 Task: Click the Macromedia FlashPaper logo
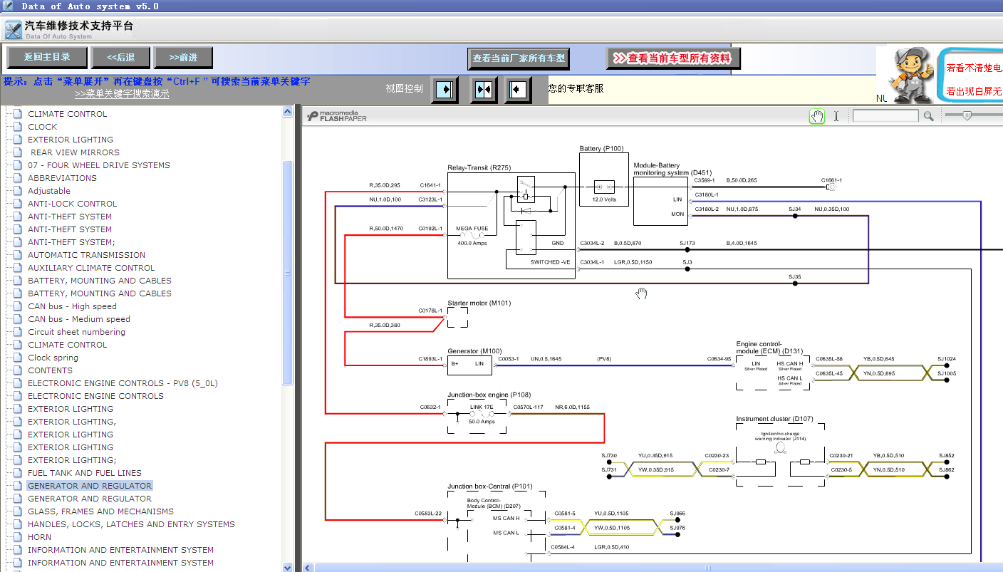pyautogui.click(x=337, y=115)
